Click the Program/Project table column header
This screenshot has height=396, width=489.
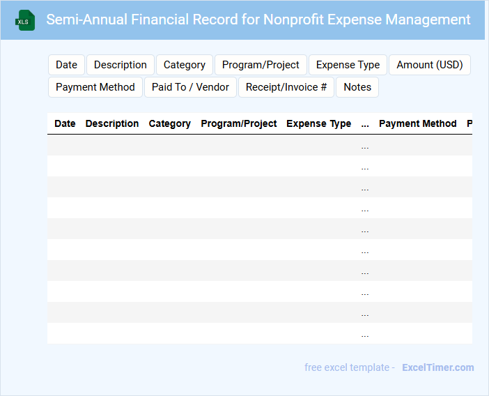(x=239, y=123)
